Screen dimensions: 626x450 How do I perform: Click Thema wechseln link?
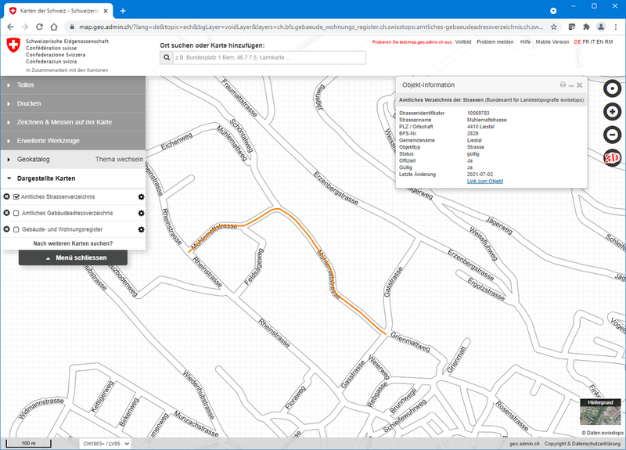(x=119, y=160)
